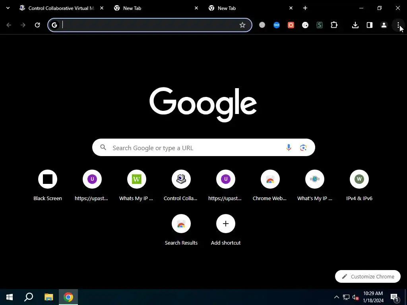This screenshot has height=305, width=407.
Task: Open the white round clock extension
Action: 305,25
